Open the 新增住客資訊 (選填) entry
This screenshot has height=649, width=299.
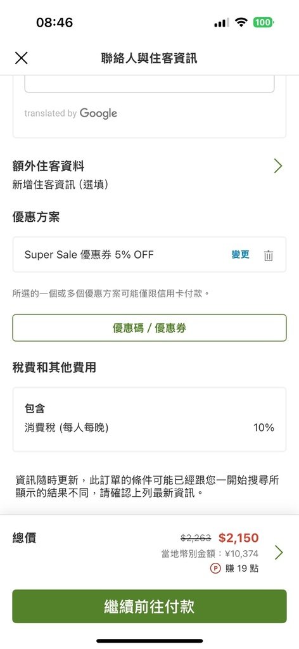[x=60, y=184]
